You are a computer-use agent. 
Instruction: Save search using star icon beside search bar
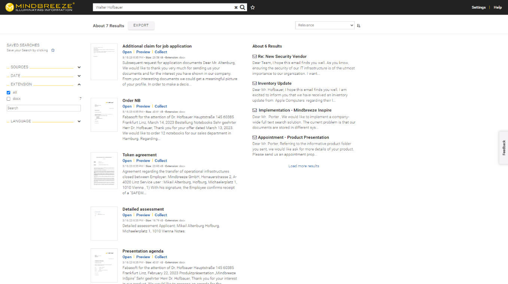(x=253, y=7)
